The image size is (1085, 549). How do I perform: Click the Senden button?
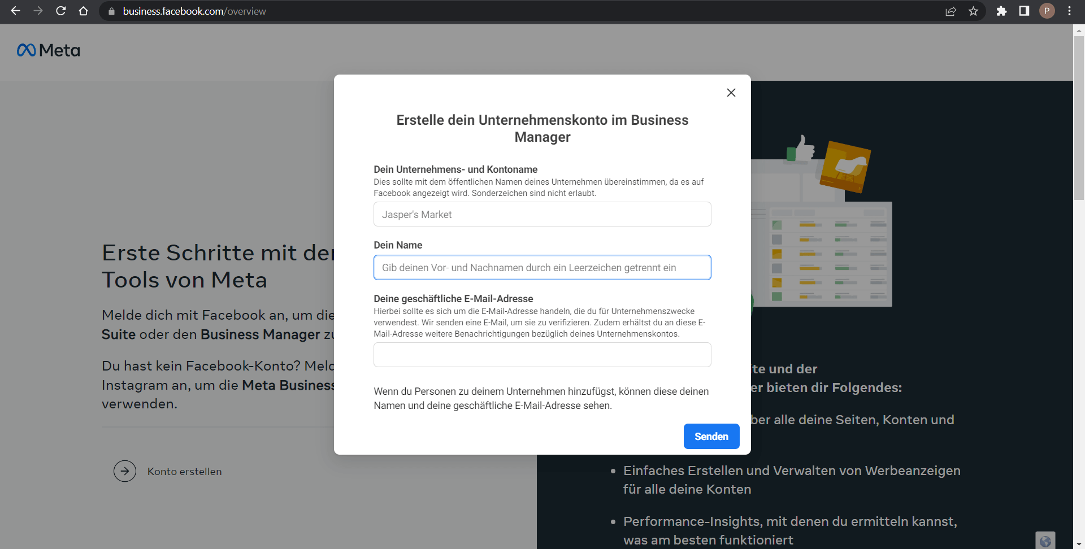click(x=711, y=437)
